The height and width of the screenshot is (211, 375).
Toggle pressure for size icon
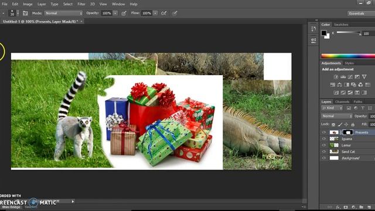tap(175, 13)
